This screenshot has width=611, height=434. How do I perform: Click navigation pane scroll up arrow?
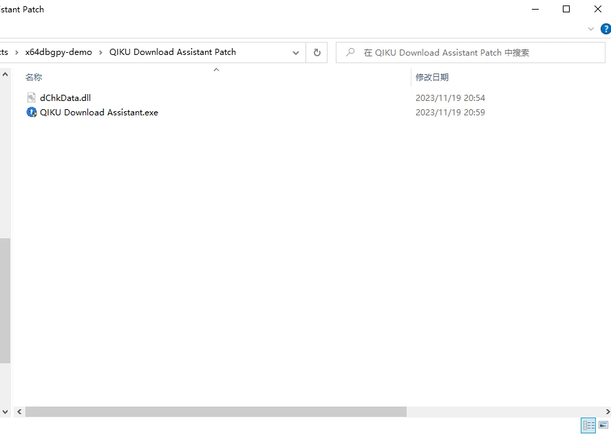[5, 74]
